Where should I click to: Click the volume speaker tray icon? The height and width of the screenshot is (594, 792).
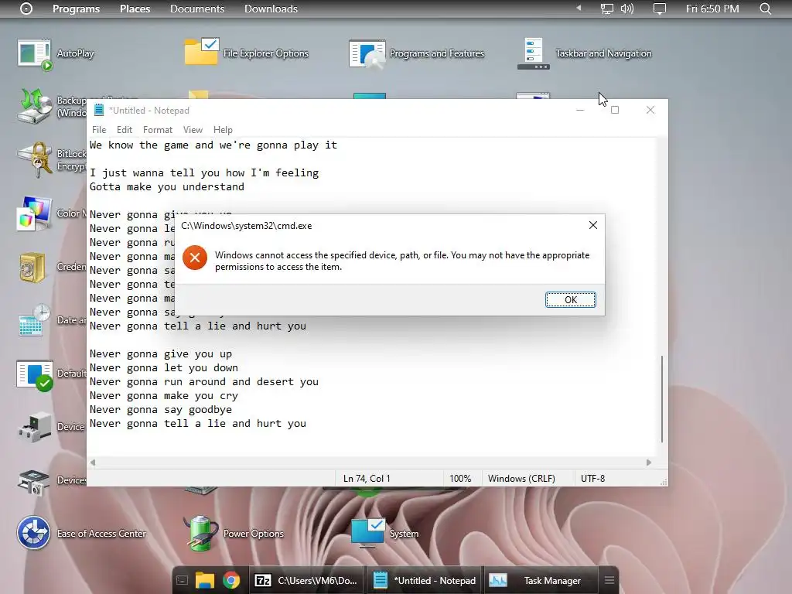(x=626, y=9)
